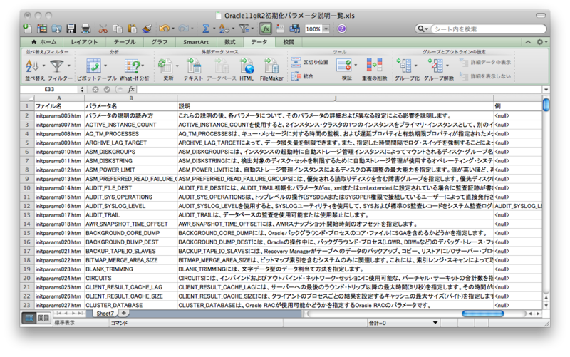
Task: Open the undo history dropdown arrow
Action: click(x=173, y=29)
